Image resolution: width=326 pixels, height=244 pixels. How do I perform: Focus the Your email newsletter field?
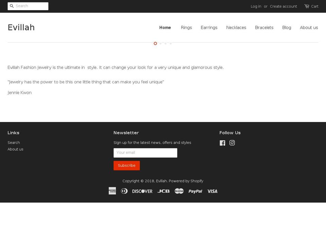[145, 153]
